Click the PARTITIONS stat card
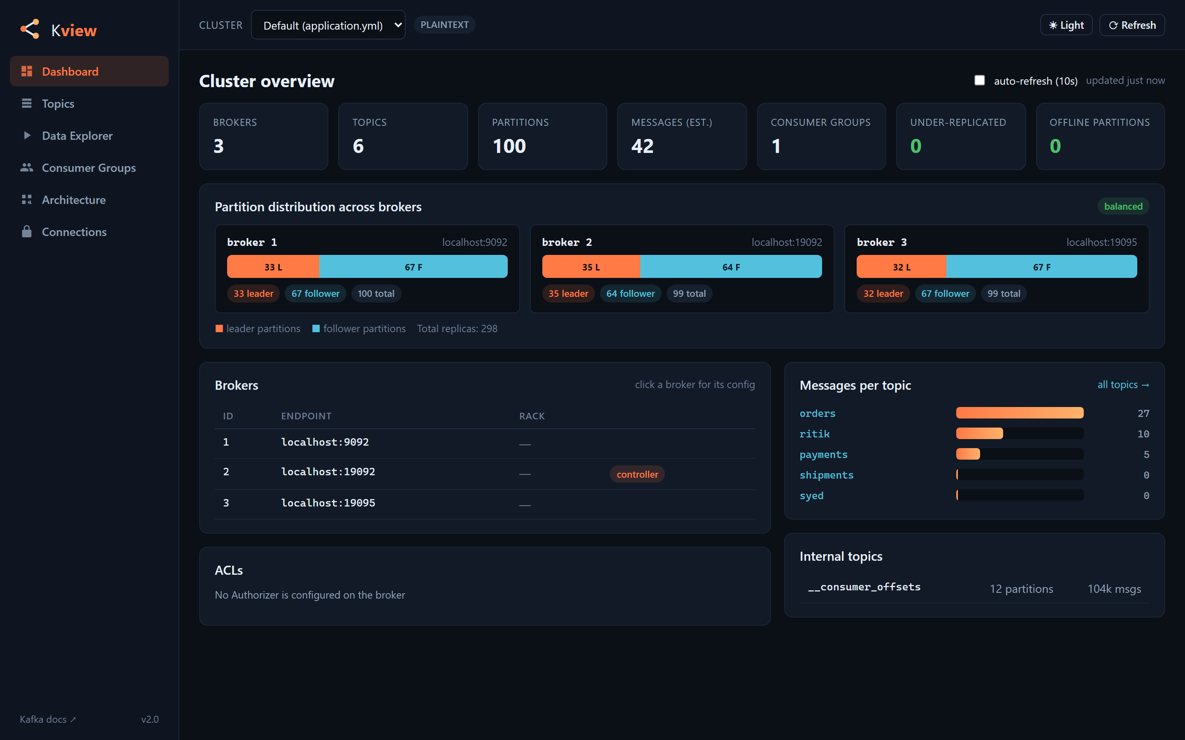 (x=542, y=136)
